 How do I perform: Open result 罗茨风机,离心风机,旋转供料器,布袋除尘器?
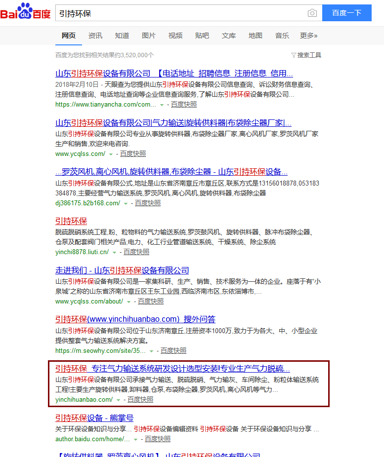171,172
